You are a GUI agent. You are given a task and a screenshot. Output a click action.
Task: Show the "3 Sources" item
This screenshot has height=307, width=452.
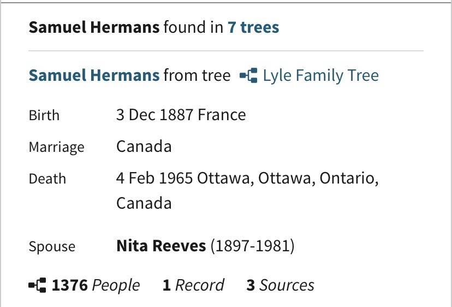click(280, 285)
